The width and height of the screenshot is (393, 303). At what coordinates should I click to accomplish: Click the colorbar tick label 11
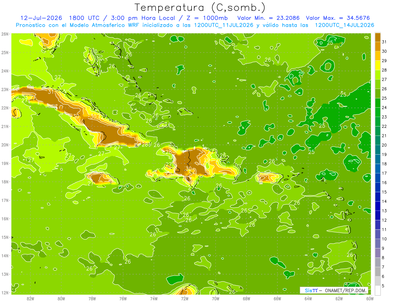384,229
